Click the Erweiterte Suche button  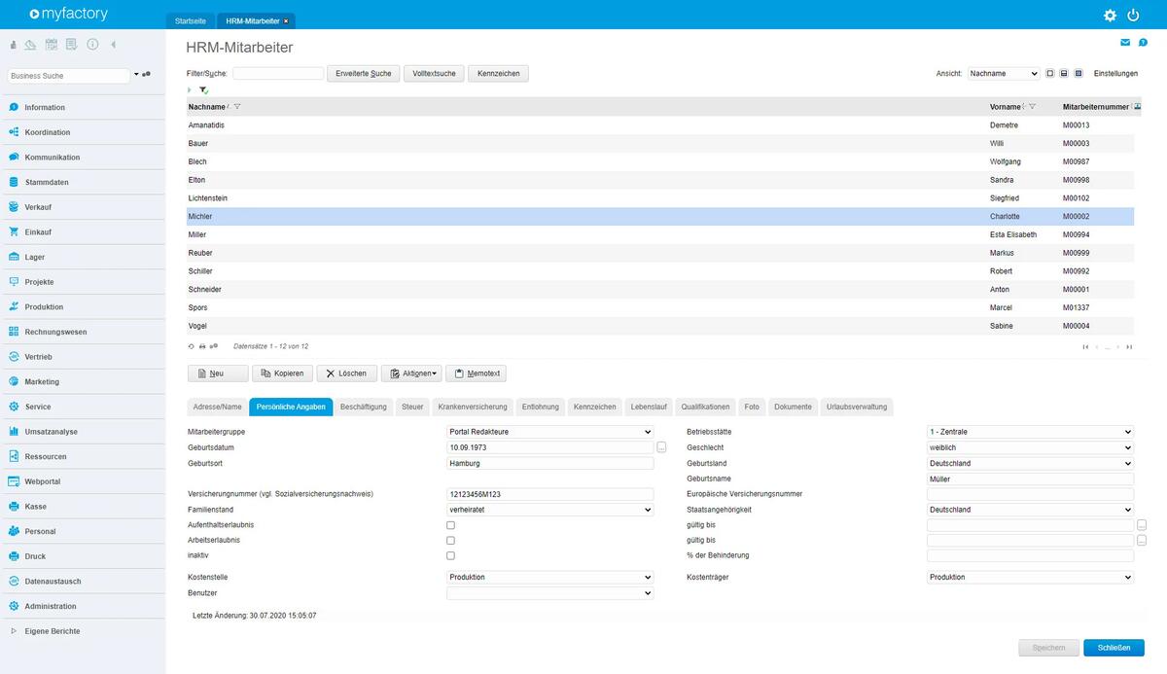[x=364, y=73]
